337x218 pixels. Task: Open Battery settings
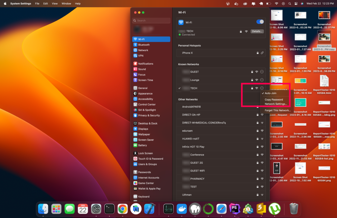(151, 145)
